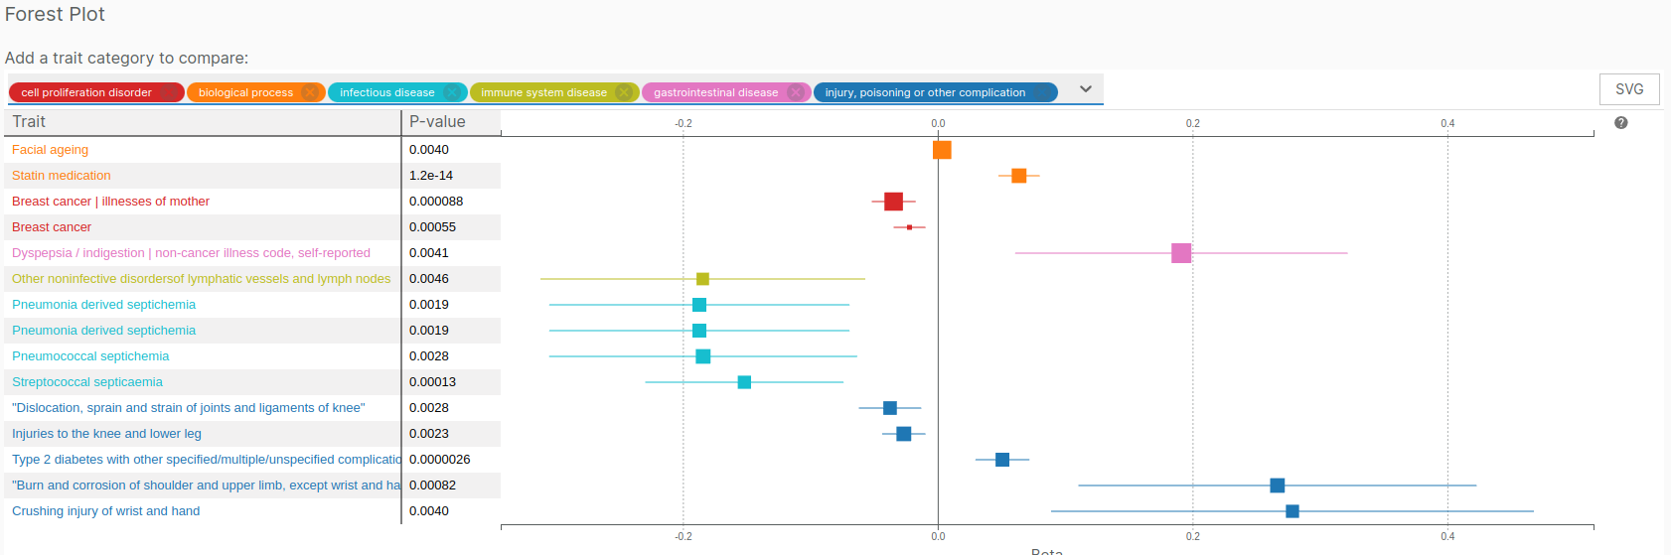Viewport: 1671px width, 555px height.
Task: Open Crushing injury of wrist and hand
Action: (105, 511)
